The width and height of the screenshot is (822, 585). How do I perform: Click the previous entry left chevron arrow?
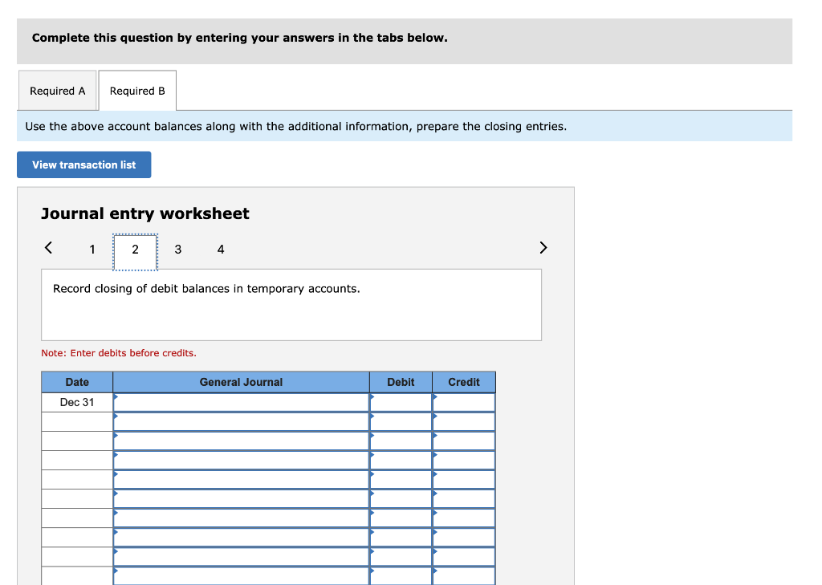pyautogui.click(x=47, y=248)
